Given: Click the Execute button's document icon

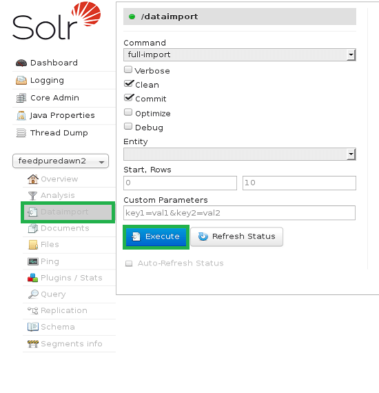Looking at the screenshot, I should click(x=136, y=236).
